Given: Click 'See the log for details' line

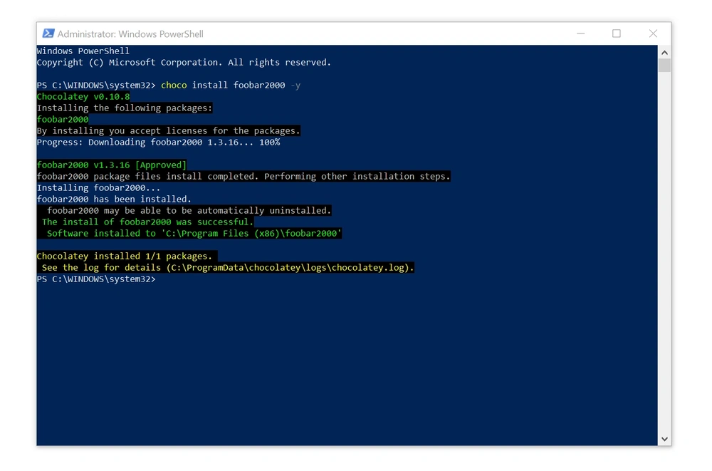Looking at the screenshot, I should pyautogui.click(x=228, y=267).
